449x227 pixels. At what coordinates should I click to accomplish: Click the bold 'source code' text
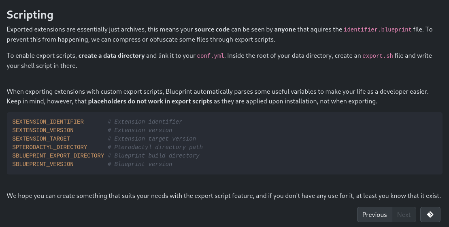point(212,29)
